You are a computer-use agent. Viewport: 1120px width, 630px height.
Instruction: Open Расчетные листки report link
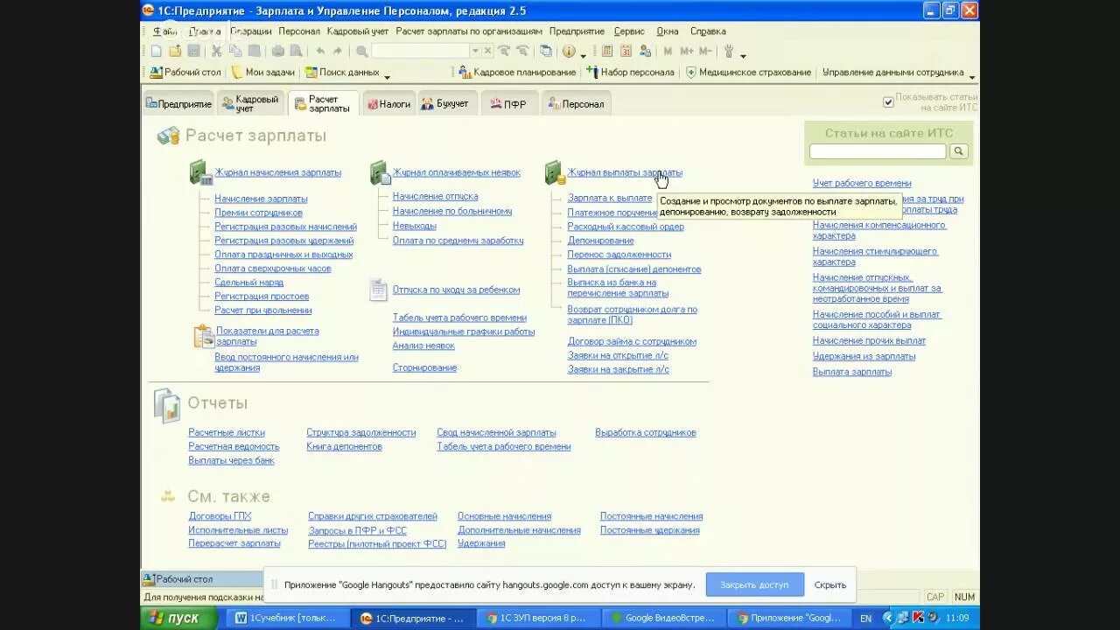(x=226, y=432)
